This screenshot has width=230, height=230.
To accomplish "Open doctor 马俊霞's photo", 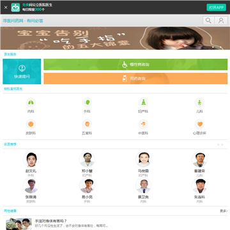I will click(143, 160).
